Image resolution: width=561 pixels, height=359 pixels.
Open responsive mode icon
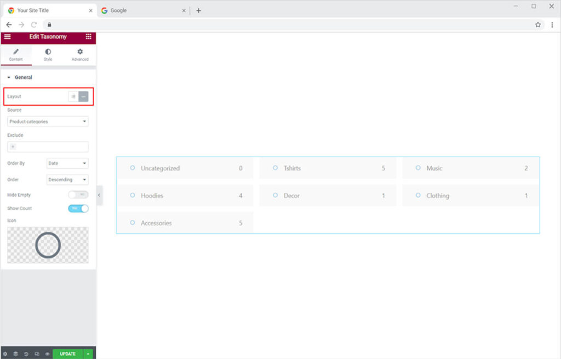(37, 354)
